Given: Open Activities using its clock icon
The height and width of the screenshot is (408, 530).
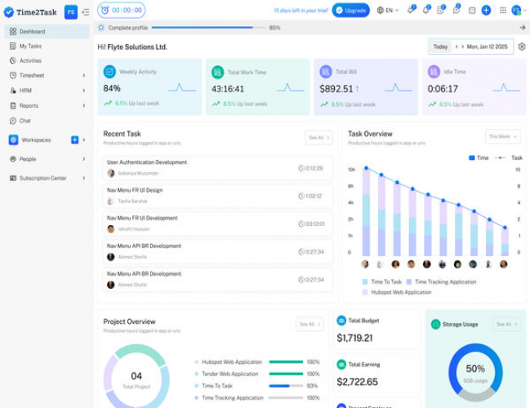Looking at the screenshot, I should (13, 60).
